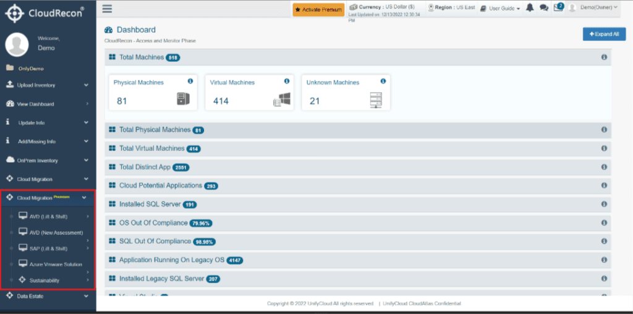Click the Region US East selector

click(x=451, y=7)
